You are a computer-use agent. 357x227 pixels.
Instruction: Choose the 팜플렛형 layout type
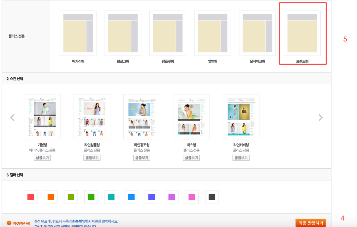(168, 33)
